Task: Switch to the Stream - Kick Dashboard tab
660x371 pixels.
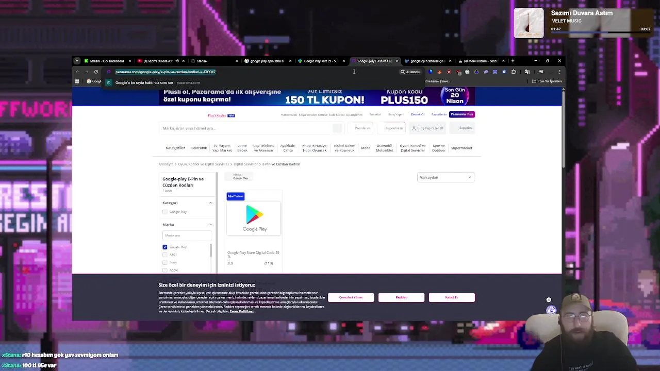Action: pyautogui.click(x=107, y=61)
